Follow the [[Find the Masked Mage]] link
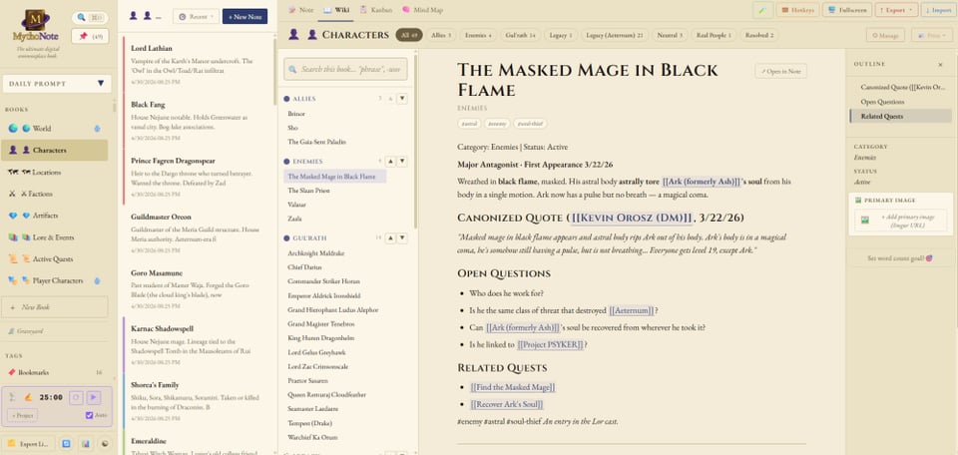The image size is (958, 455). (x=513, y=387)
